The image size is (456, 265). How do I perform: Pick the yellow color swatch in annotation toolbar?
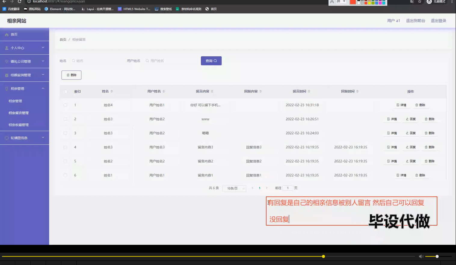coord(369,3)
